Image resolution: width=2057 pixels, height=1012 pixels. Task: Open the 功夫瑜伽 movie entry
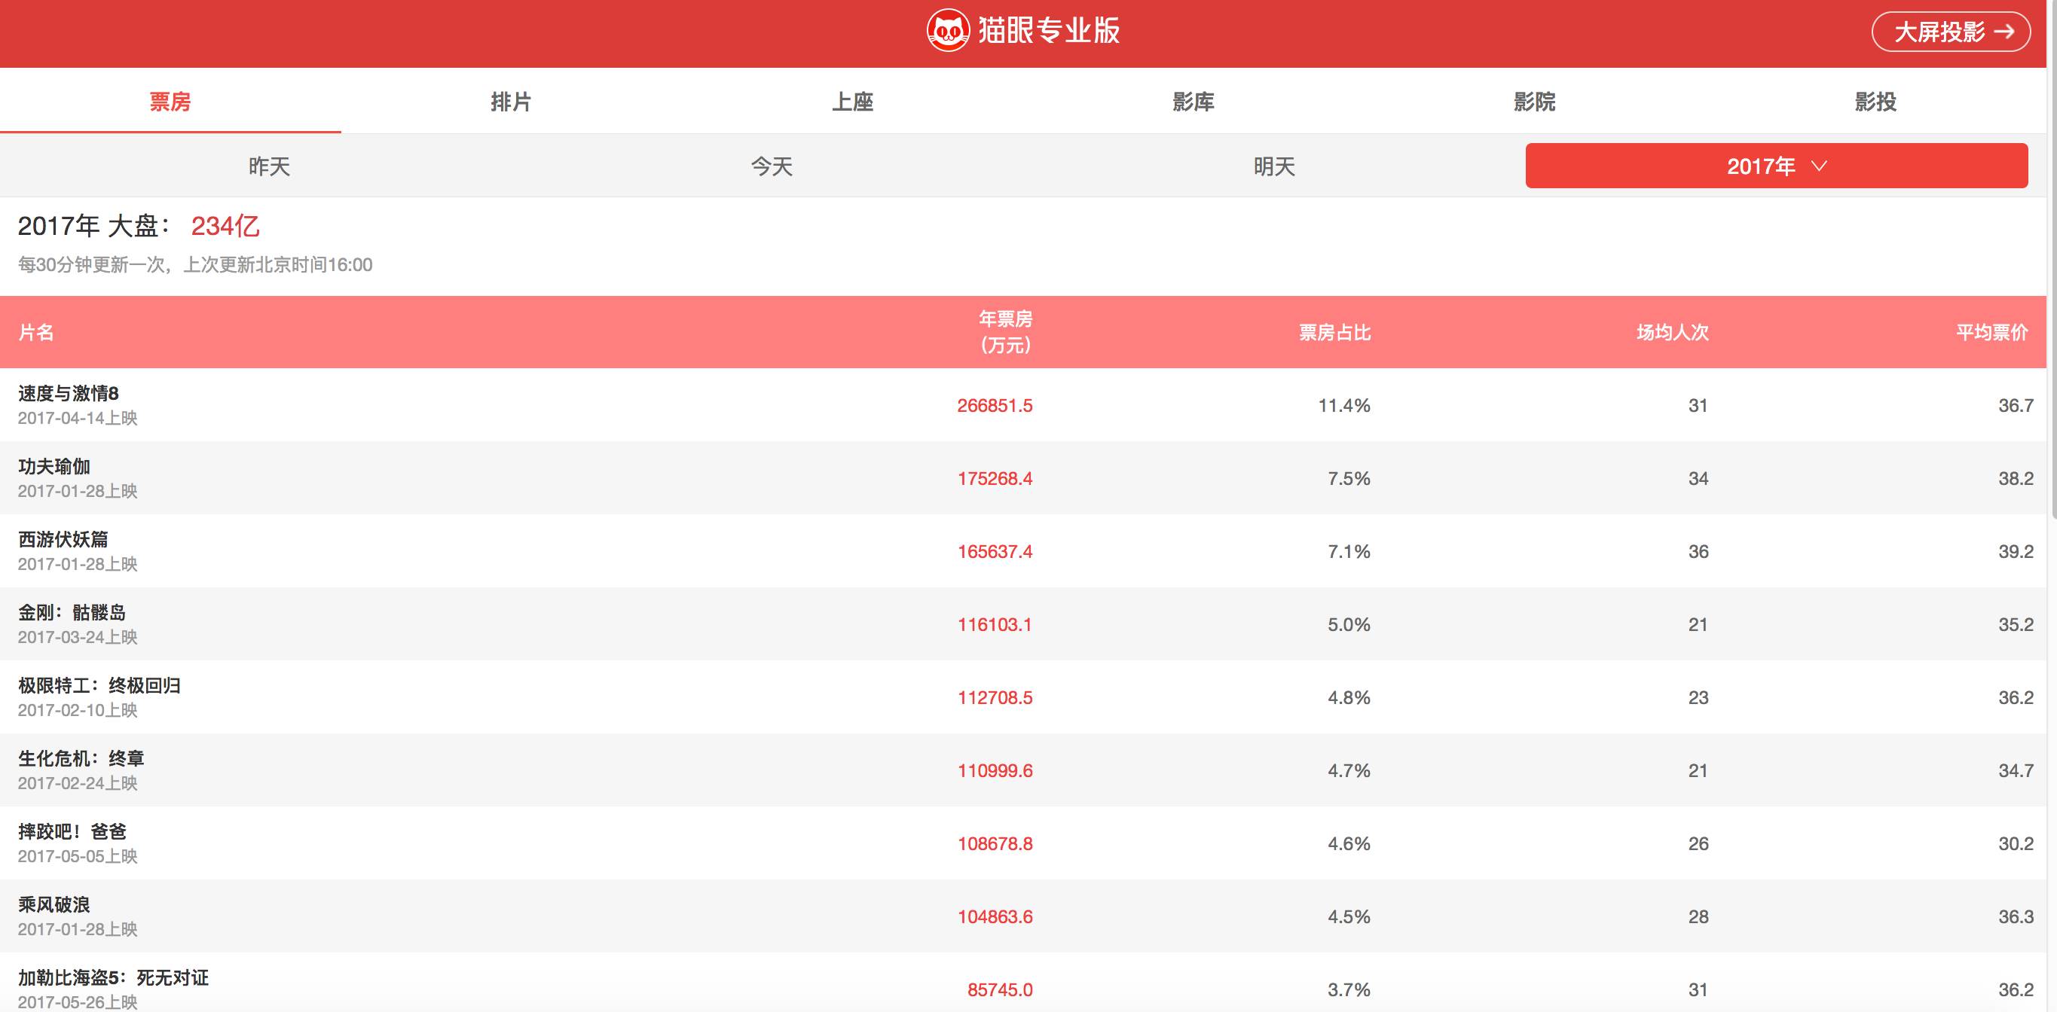[x=54, y=467]
